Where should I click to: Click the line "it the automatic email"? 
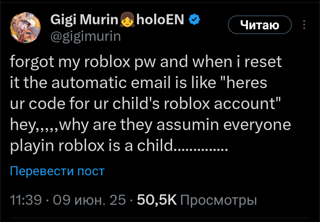tap(138, 83)
